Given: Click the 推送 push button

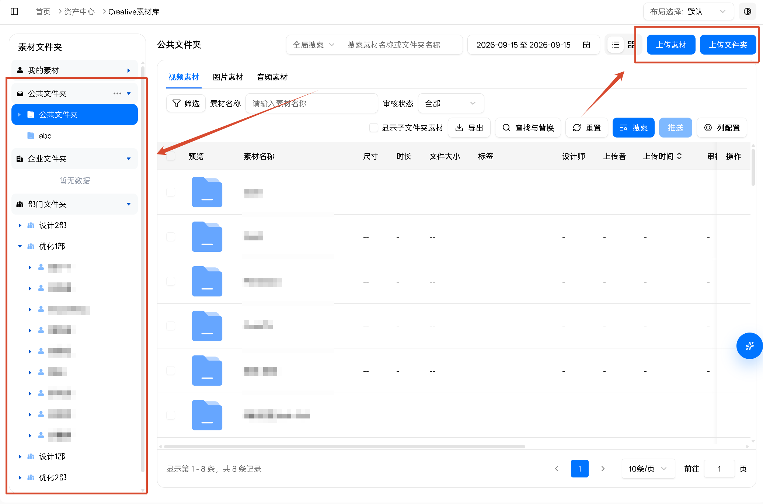Looking at the screenshot, I should click(675, 128).
